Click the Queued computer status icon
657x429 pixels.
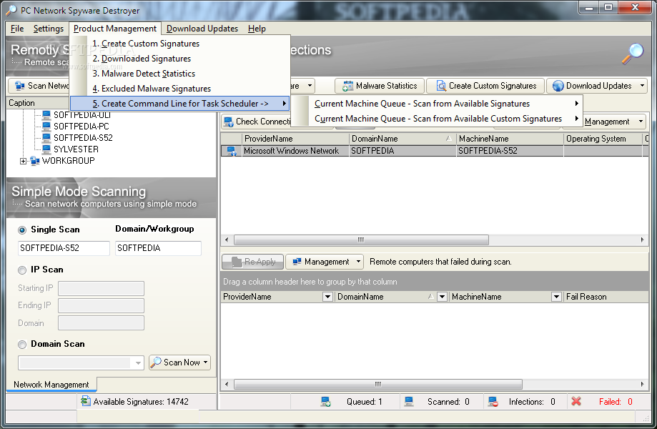326,402
